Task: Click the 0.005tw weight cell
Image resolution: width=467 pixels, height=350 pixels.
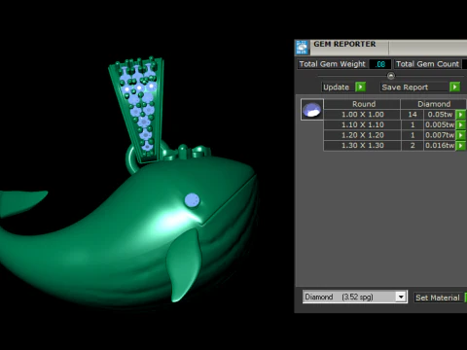Action: tap(440, 124)
